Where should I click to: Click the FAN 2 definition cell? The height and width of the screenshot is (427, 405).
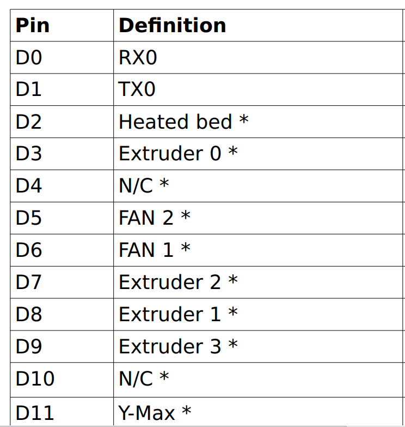[155, 218]
